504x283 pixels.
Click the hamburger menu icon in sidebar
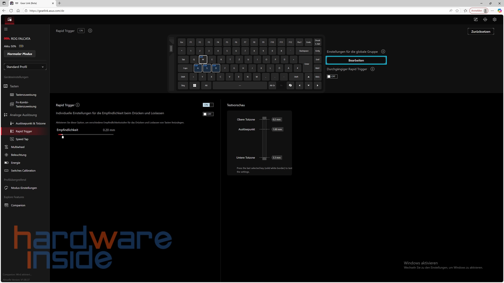coord(6,29)
